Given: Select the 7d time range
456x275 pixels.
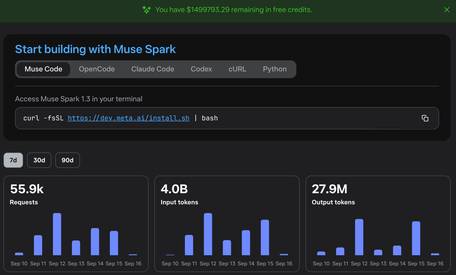Looking at the screenshot, I should pos(13,160).
